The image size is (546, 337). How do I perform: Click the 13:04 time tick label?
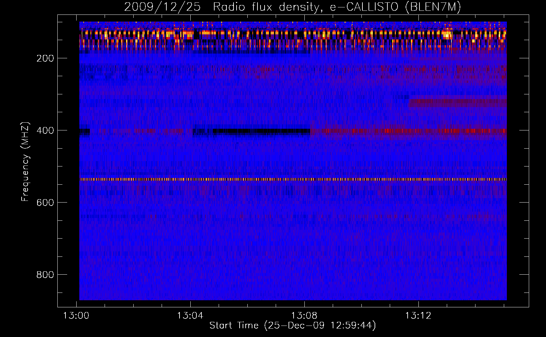190,316
